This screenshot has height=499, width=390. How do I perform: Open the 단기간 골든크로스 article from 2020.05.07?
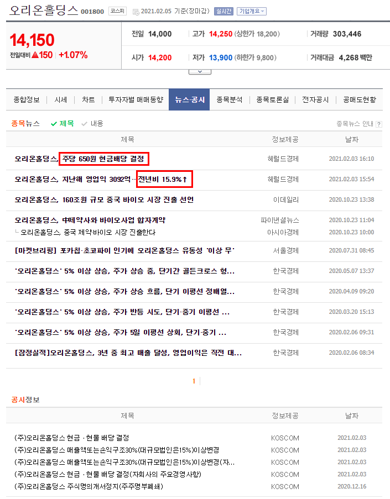[x=124, y=271]
